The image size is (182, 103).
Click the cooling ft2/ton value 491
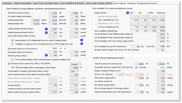pyautogui.click(x=74, y=20)
